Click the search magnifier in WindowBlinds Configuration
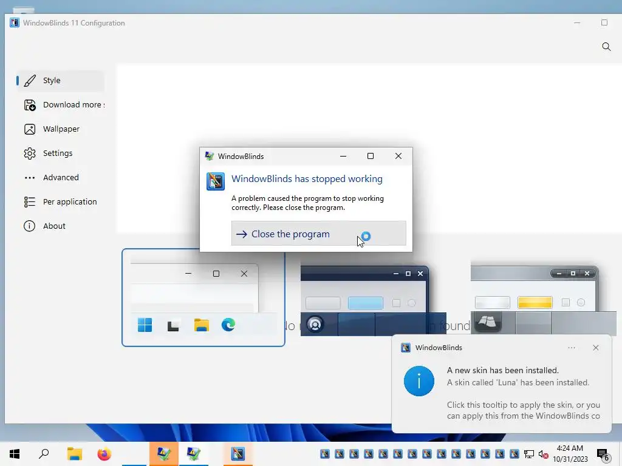Screen dimensions: 622x466 coord(606,47)
